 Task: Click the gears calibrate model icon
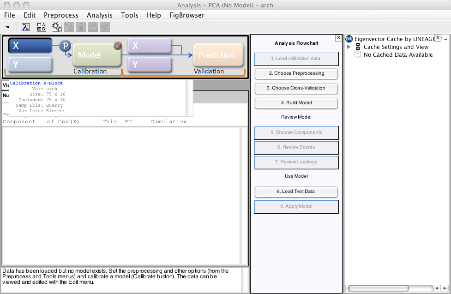coord(57,27)
